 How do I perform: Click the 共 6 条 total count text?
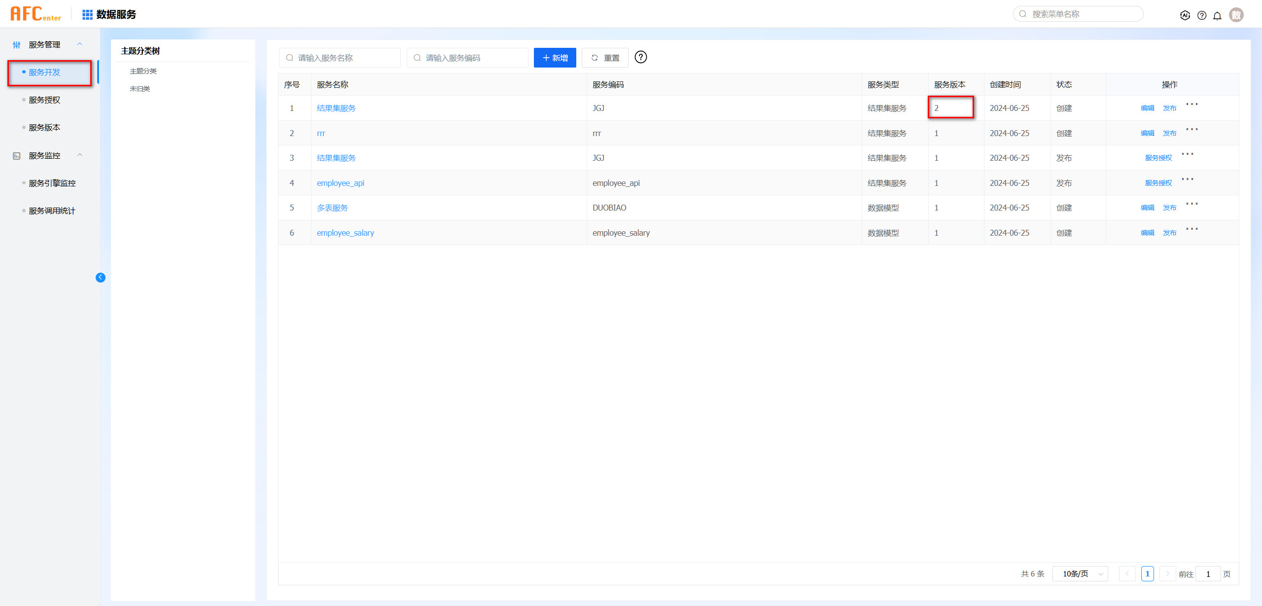[x=1033, y=573]
